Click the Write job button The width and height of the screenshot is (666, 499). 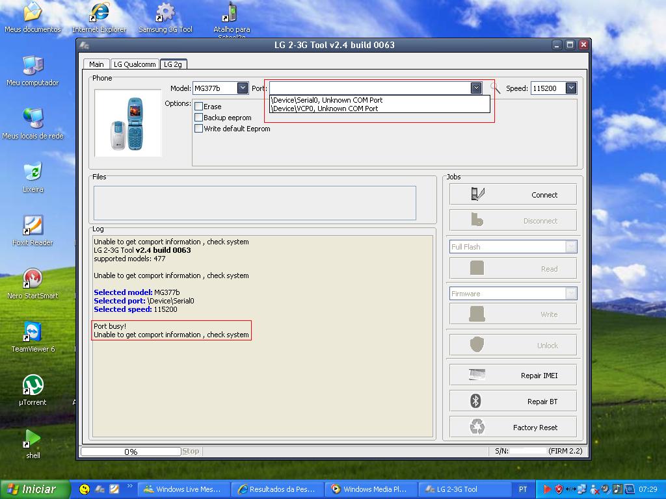[513, 314]
